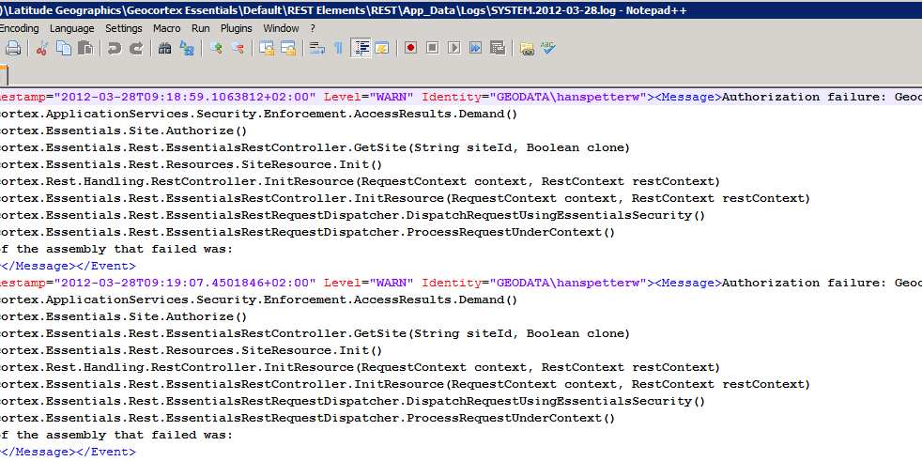Open the Settings menu
The height and width of the screenshot is (461, 922).
124,28
